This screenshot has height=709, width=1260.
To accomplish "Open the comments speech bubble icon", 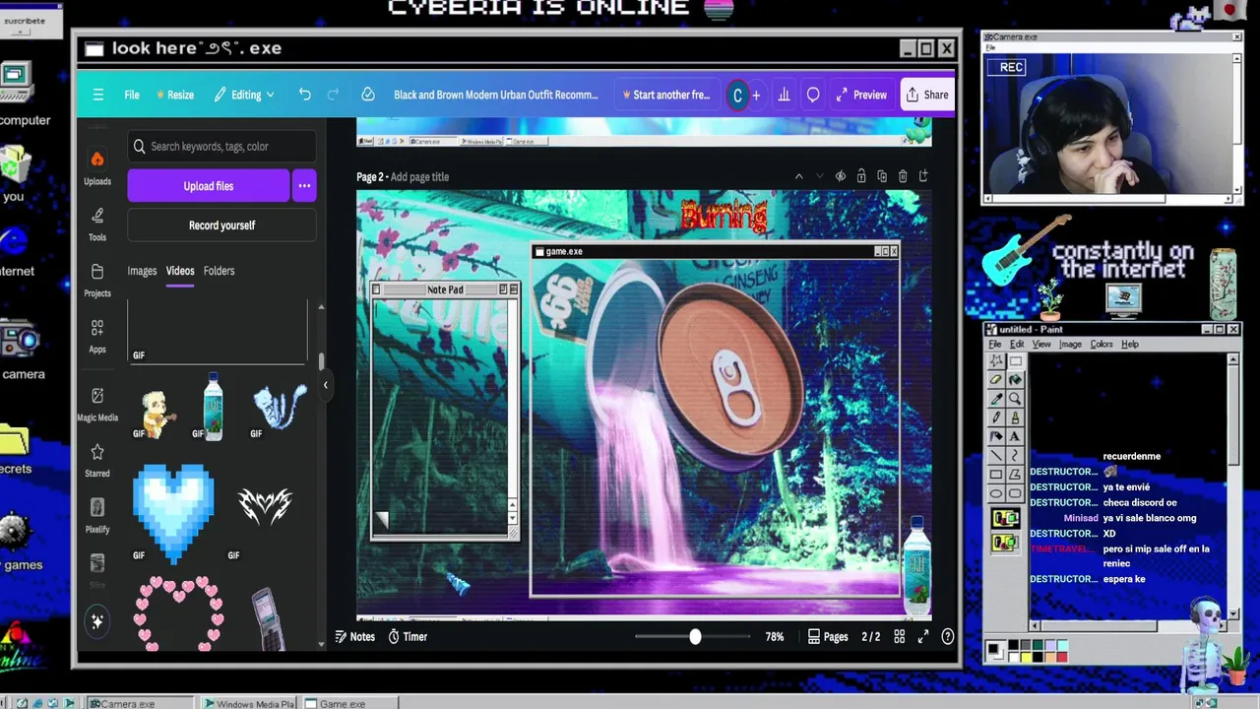I will coord(813,95).
